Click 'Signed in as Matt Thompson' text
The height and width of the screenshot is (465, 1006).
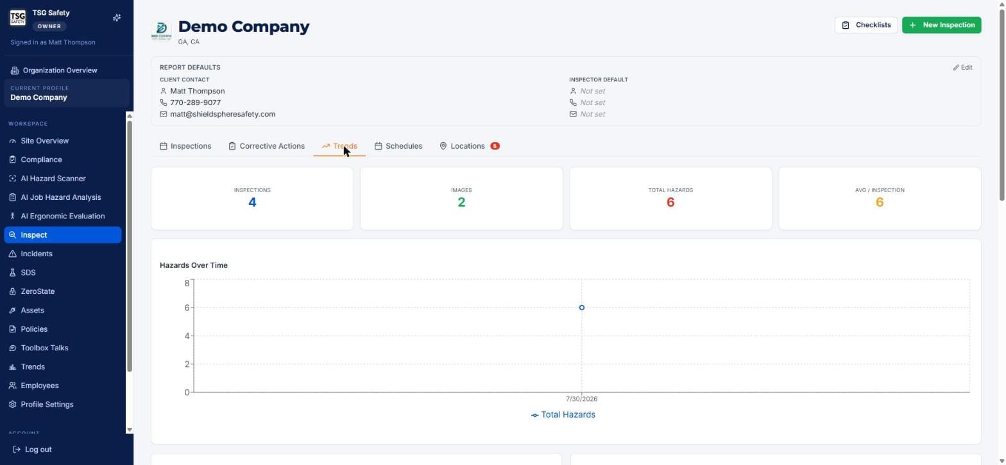pyautogui.click(x=53, y=42)
